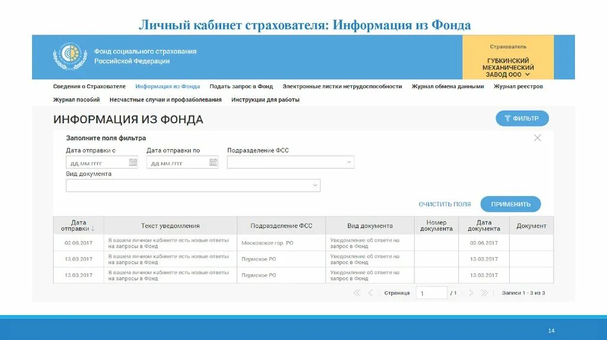Expand 'Подразделение ФСС' dropdown
The height and width of the screenshot is (340, 607).
349,162
